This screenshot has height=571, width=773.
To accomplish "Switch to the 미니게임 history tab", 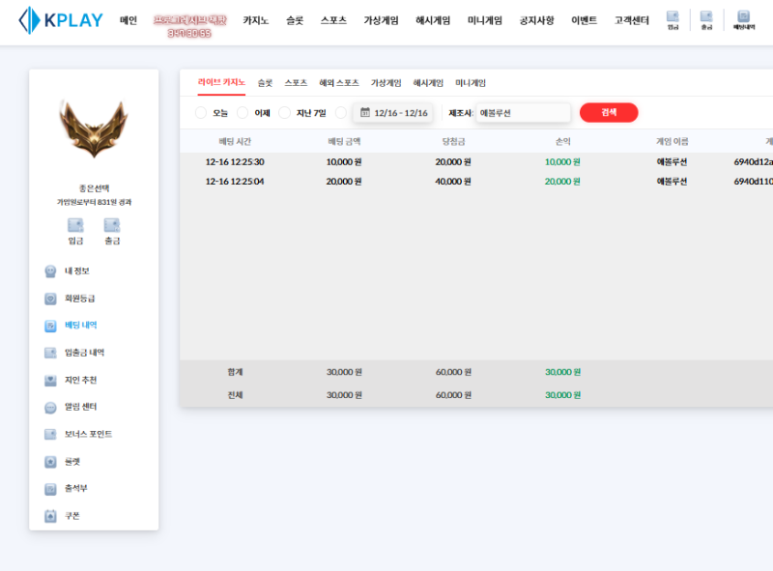I will pos(471,83).
